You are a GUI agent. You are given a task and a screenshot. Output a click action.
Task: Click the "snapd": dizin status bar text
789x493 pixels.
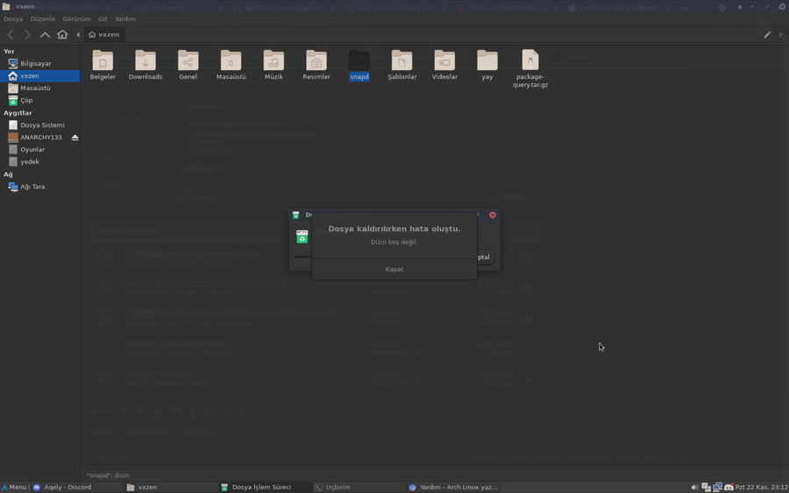[x=108, y=475]
